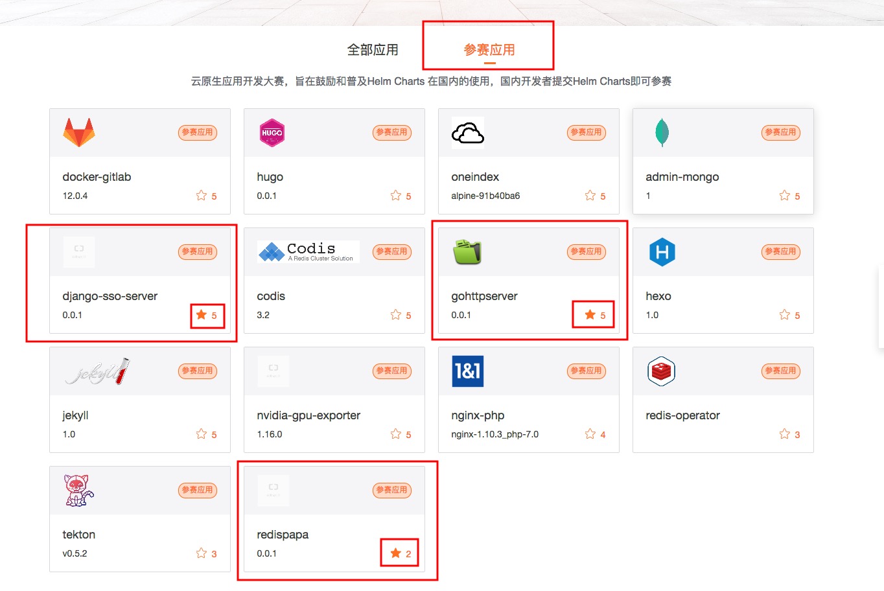The height and width of the screenshot is (591, 884).
Task: Click the 参赛应用 badge on hexo card
Action: pyautogui.click(x=780, y=251)
